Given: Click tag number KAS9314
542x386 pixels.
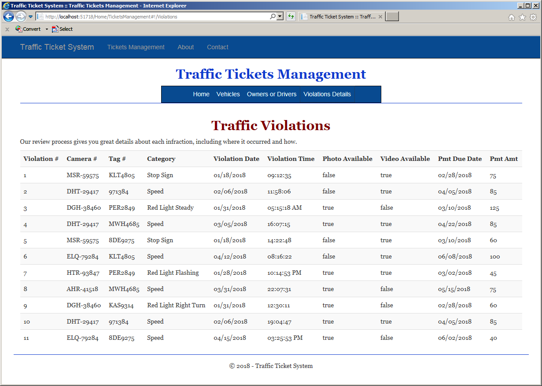Looking at the screenshot, I should point(121,305).
